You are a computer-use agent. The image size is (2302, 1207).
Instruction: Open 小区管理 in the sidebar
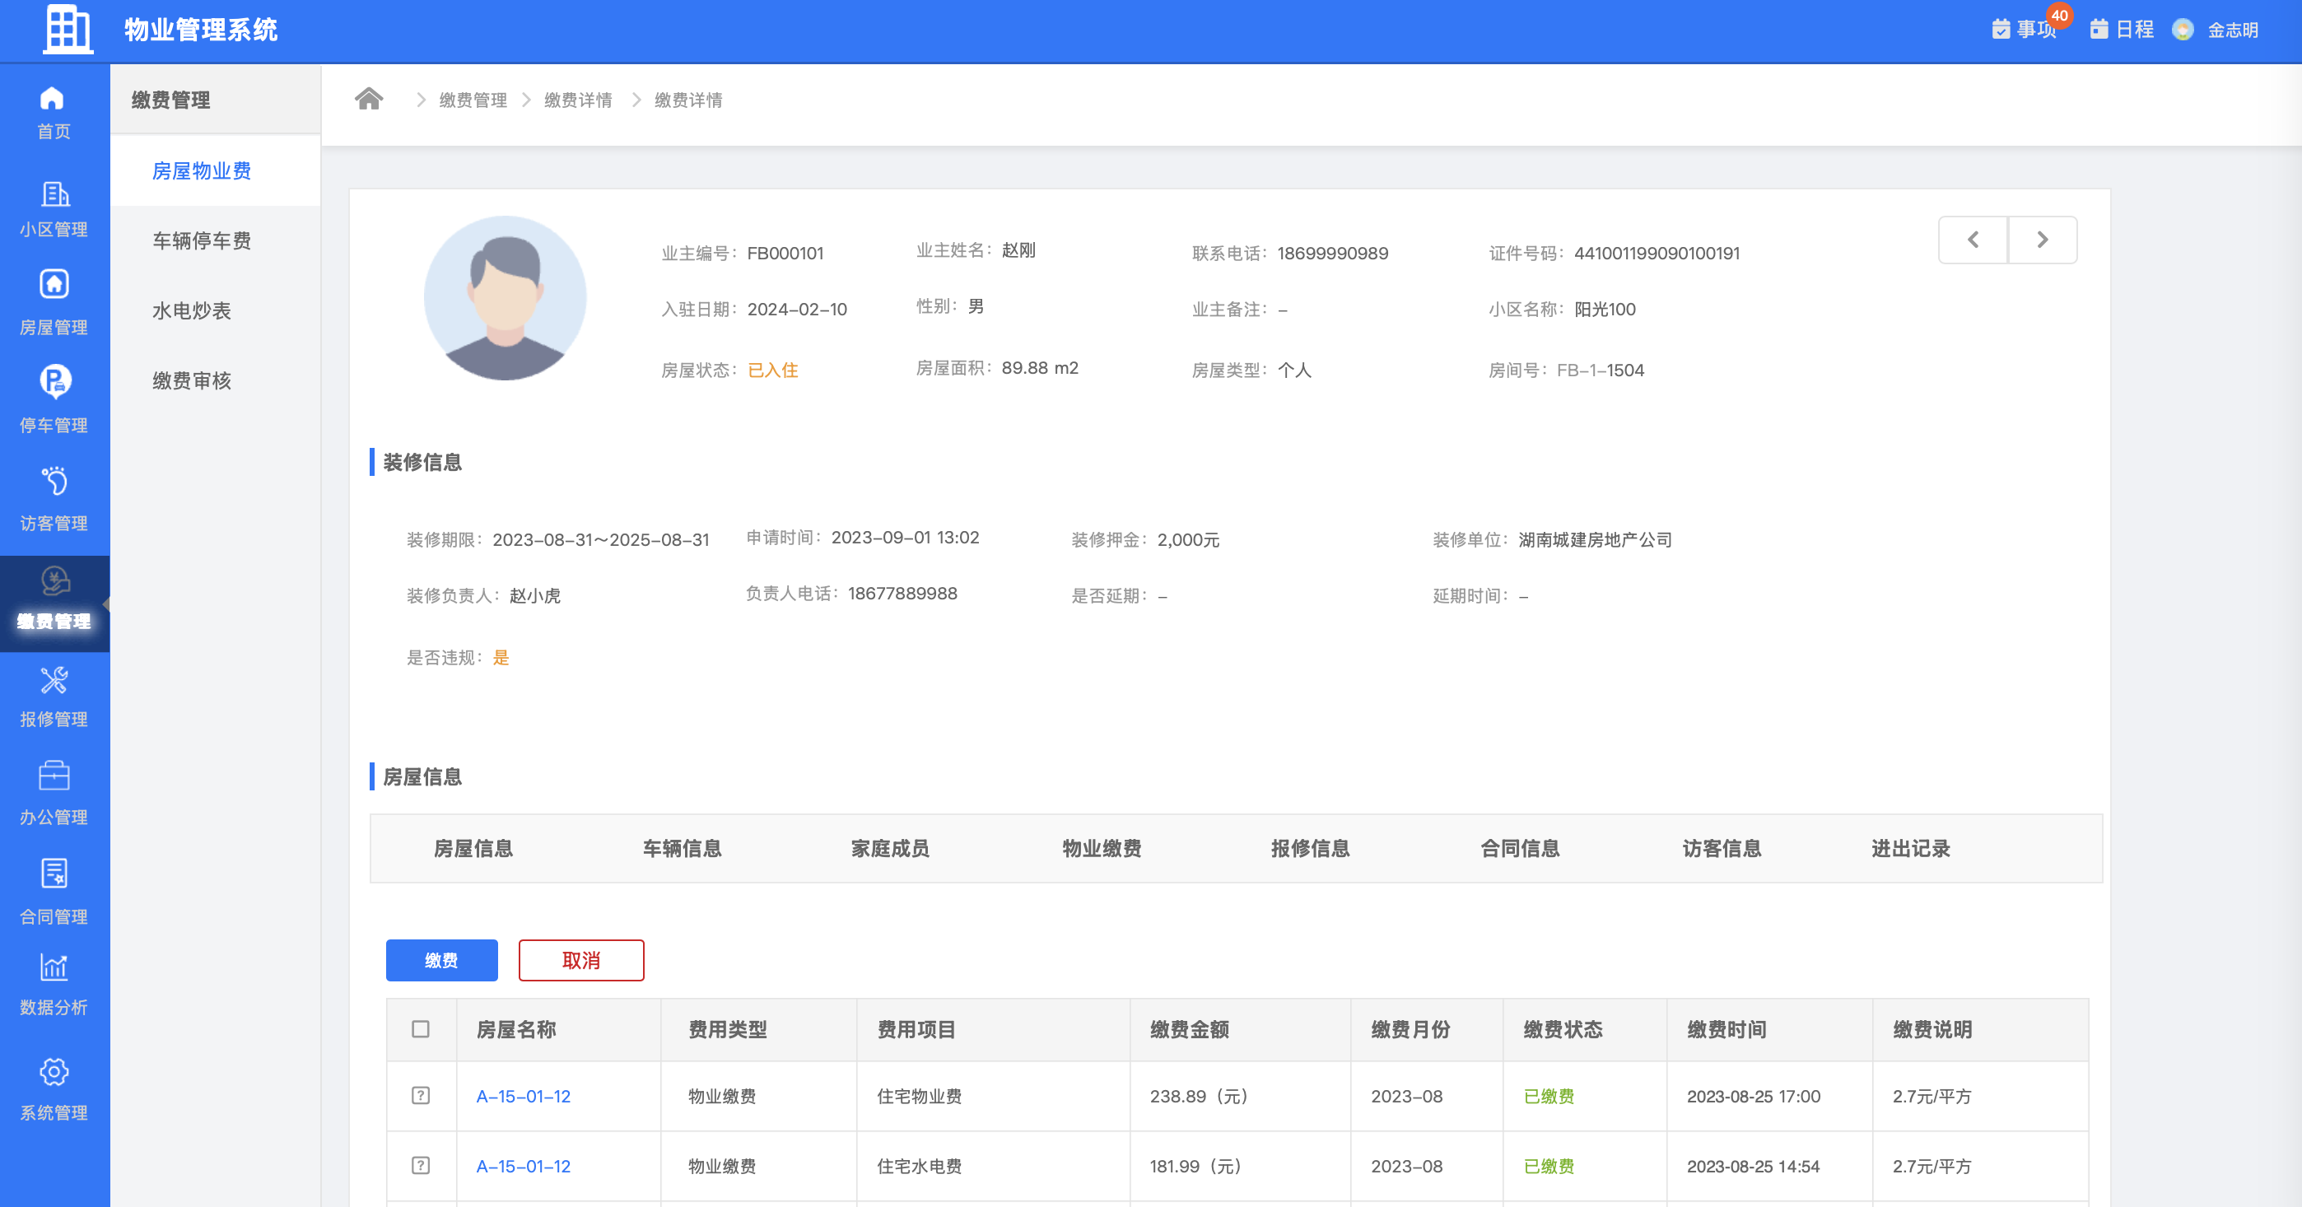point(54,210)
